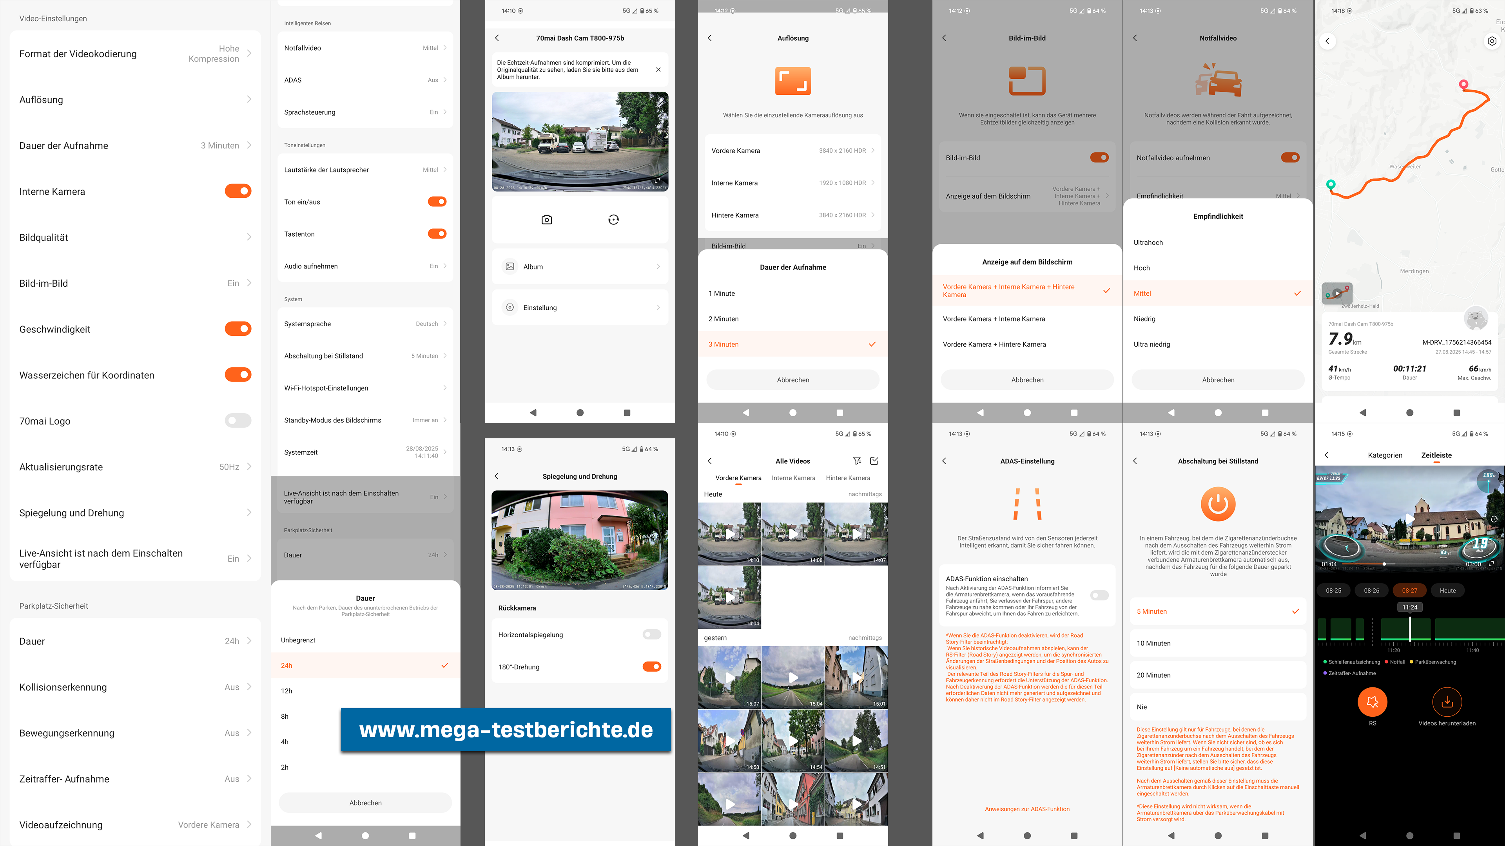Open the Anweisungen zur ADAS-Funktion link
The image size is (1505, 846).
pos(1026,809)
